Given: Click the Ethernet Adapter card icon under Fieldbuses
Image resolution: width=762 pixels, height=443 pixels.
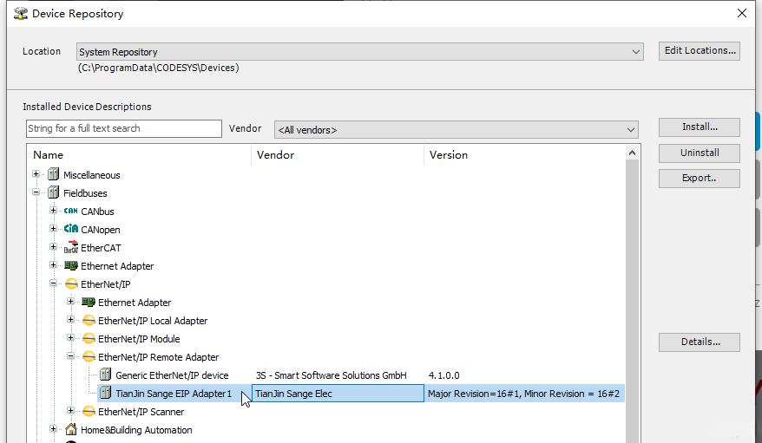Looking at the screenshot, I should pos(71,265).
